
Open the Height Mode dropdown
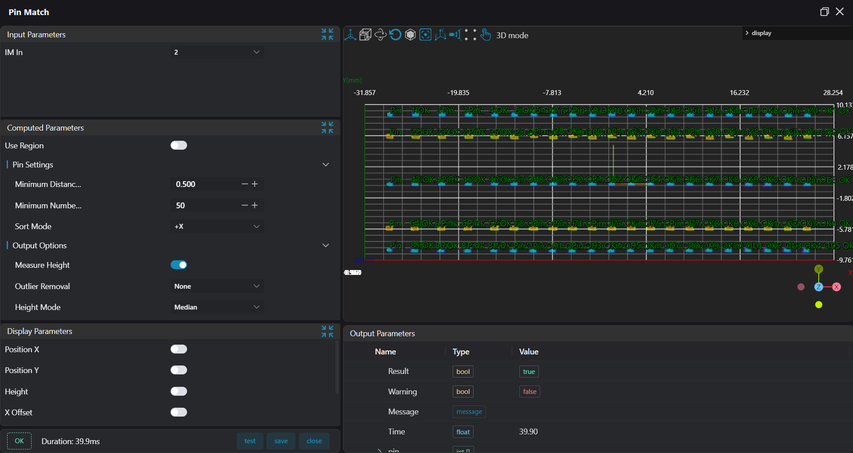pyautogui.click(x=217, y=307)
